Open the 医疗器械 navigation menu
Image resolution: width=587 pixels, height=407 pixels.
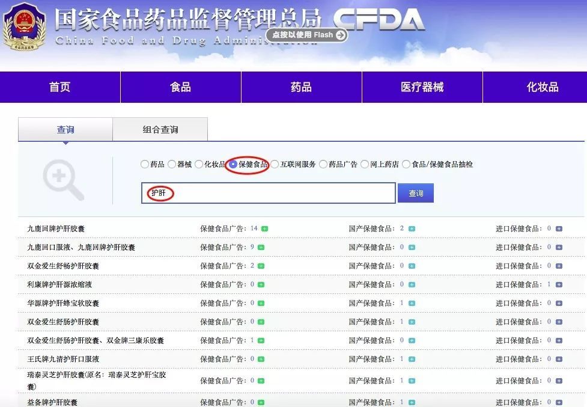(422, 87)
